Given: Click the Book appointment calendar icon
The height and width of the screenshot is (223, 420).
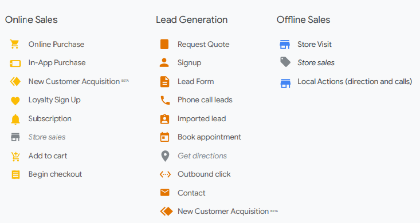Looking at the screenshot, I should click(164, 137).
